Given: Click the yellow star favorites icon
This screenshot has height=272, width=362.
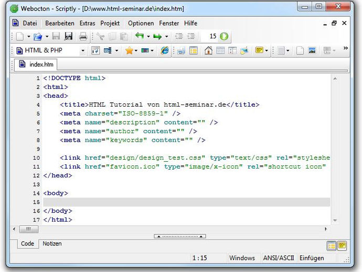Looking at the screenshot, I should pyautogui.click(x=129, y=50).
